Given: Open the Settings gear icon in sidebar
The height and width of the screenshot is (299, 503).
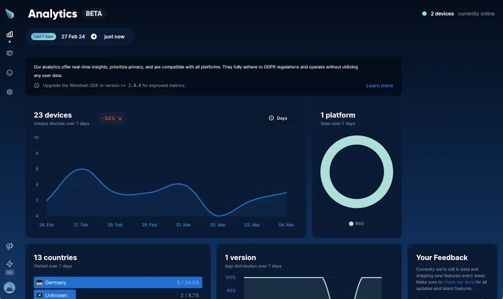Looking at the screenshot, I should pos(9,92).
